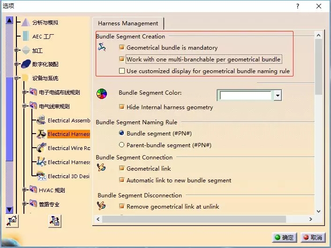Click the Bundle Segment Color white swatch

pyautogui.click(x=246, y=96)
